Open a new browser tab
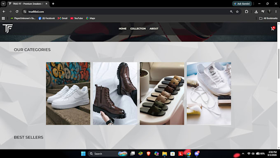The image size is (280, 158). pyautogui.click(x=53, y=4)
